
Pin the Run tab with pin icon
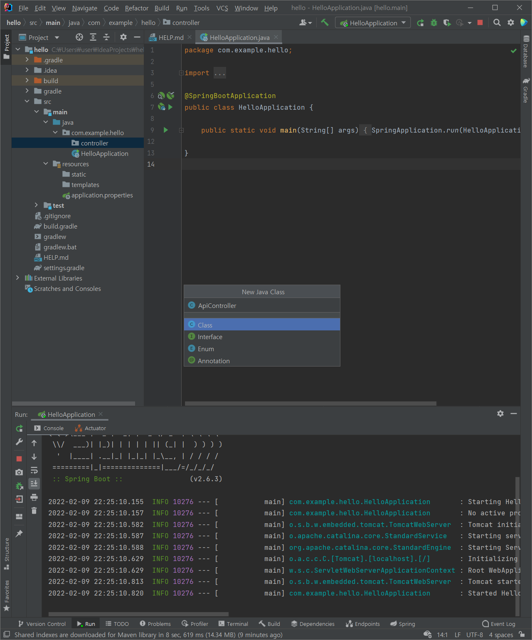pyautogui.click(x=19, y=534)
